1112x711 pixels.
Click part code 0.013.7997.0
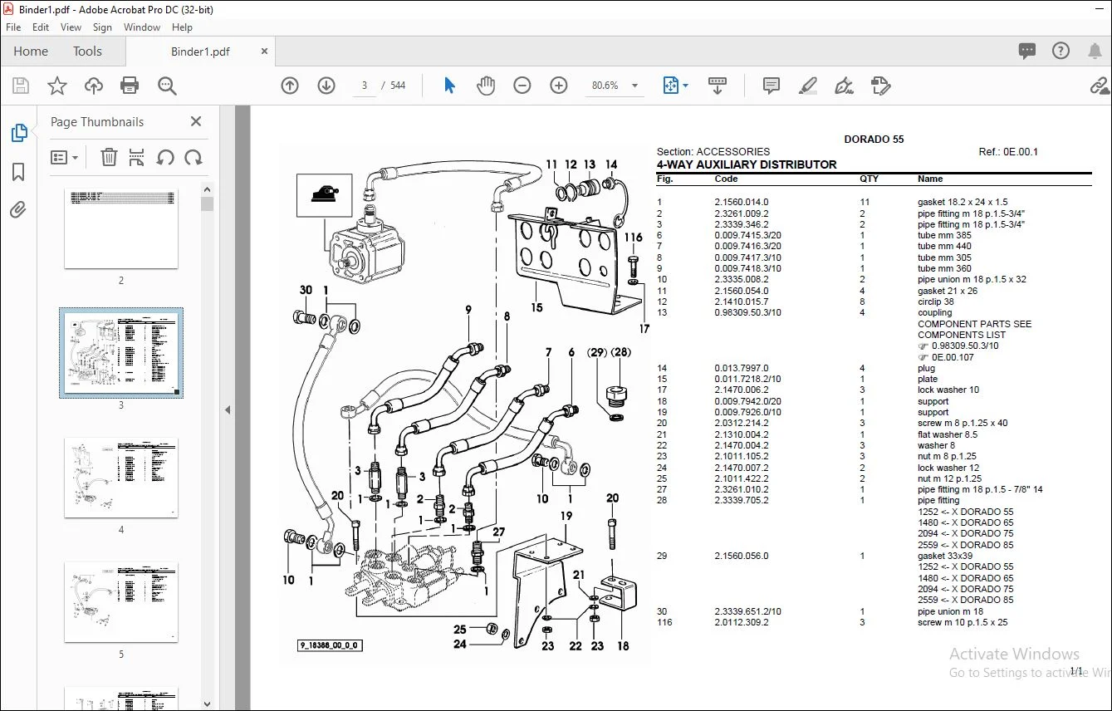click(x=742, y=368)
